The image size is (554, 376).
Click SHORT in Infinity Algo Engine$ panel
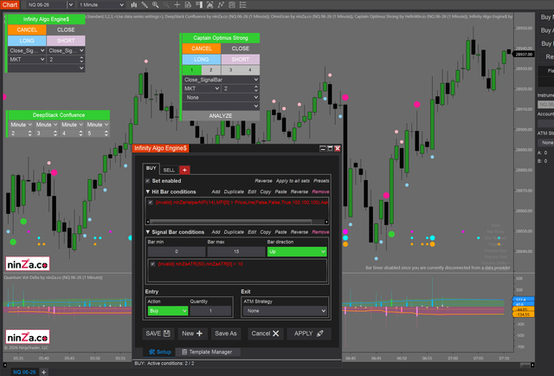point(66,41)
